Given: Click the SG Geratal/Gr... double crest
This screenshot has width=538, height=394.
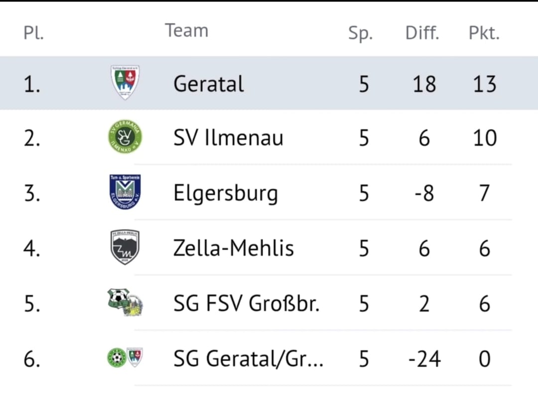Looking at the screenshot, I should [x=125, y=357].
